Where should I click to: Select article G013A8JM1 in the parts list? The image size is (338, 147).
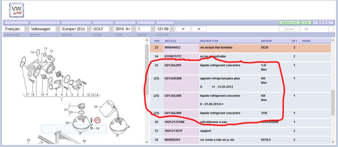tap(173, 65)
